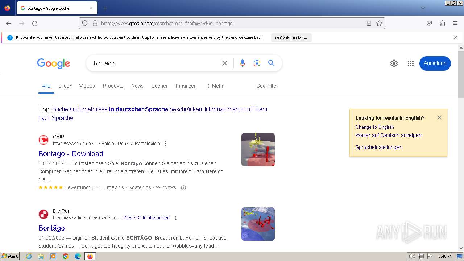Switch to the Videos tab
The width and height of the screenshot is (464, 261).
tap(87, 86)
